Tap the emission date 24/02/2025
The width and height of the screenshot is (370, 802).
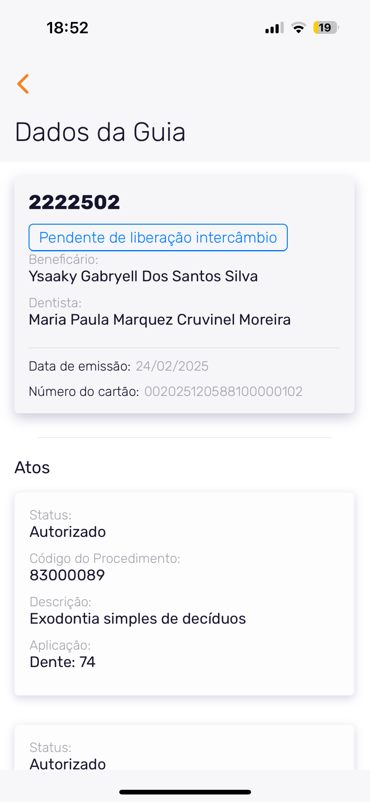172,366
